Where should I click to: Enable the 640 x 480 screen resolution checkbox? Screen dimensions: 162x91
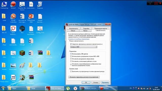point(71,56)
